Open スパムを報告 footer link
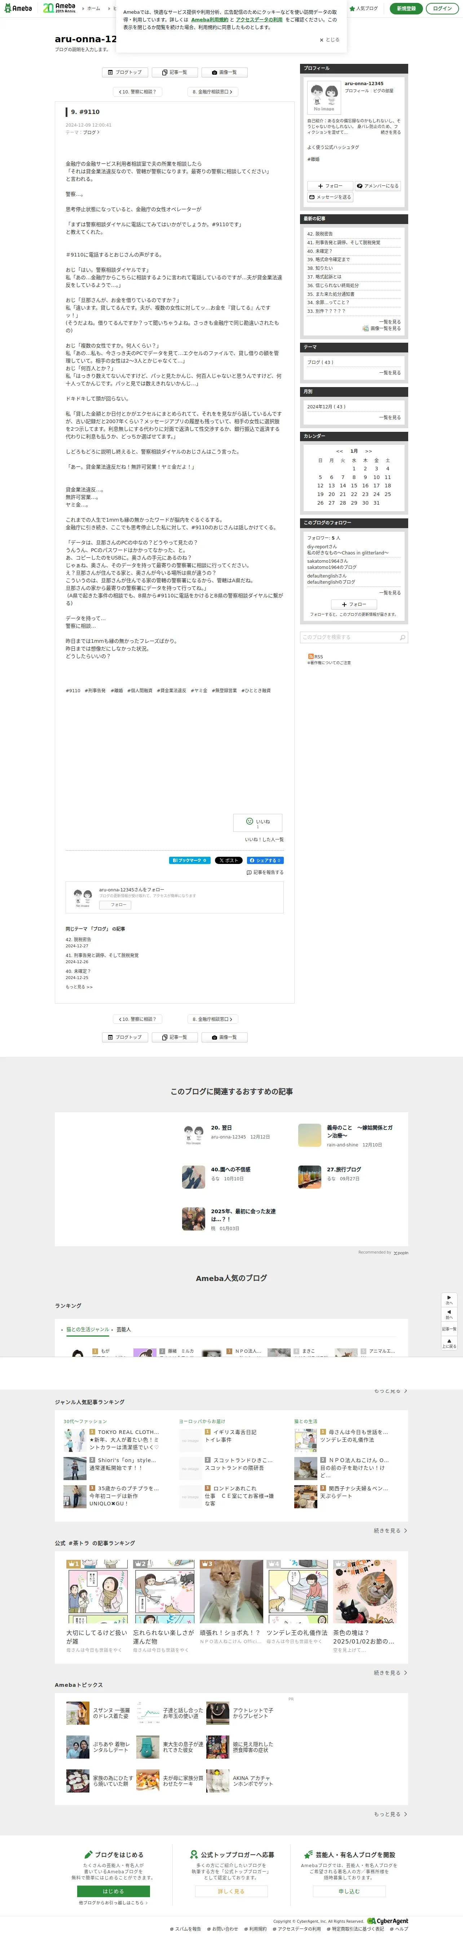This screenshot has height=1935, width=463. coord(186,1929)
